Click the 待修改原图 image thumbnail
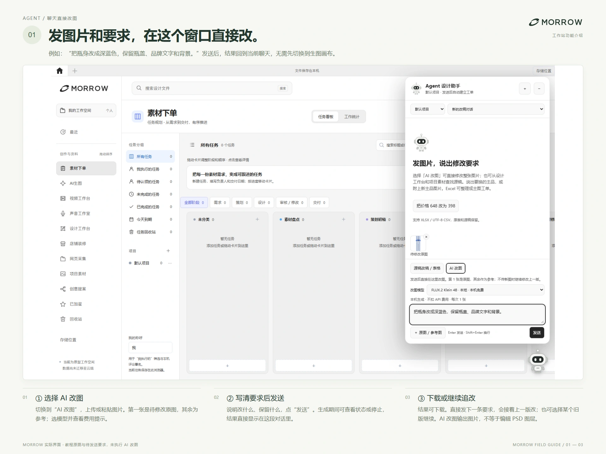The image size is (606, 454). [x=418, y=243]
